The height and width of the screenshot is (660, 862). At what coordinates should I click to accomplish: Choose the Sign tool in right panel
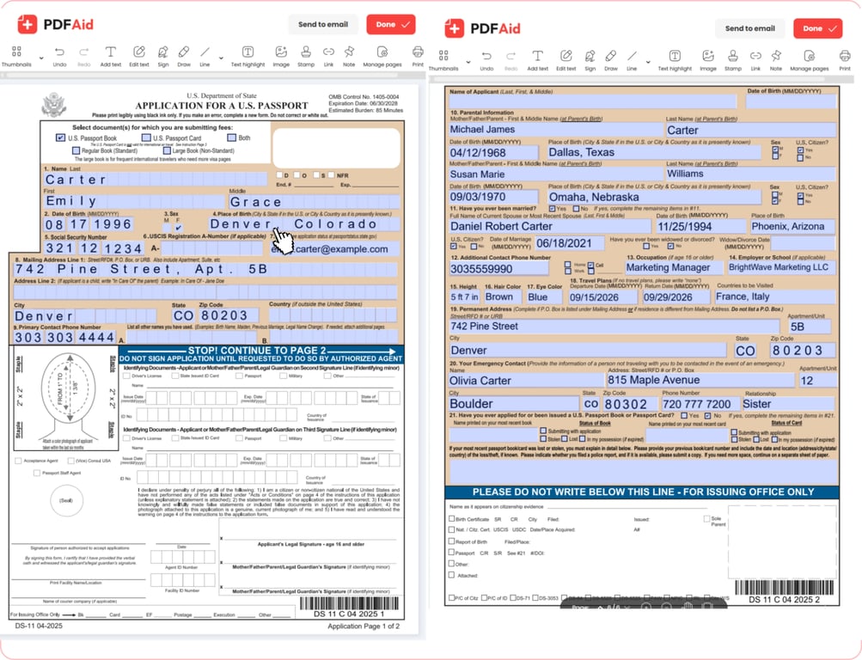pos(590,60)
